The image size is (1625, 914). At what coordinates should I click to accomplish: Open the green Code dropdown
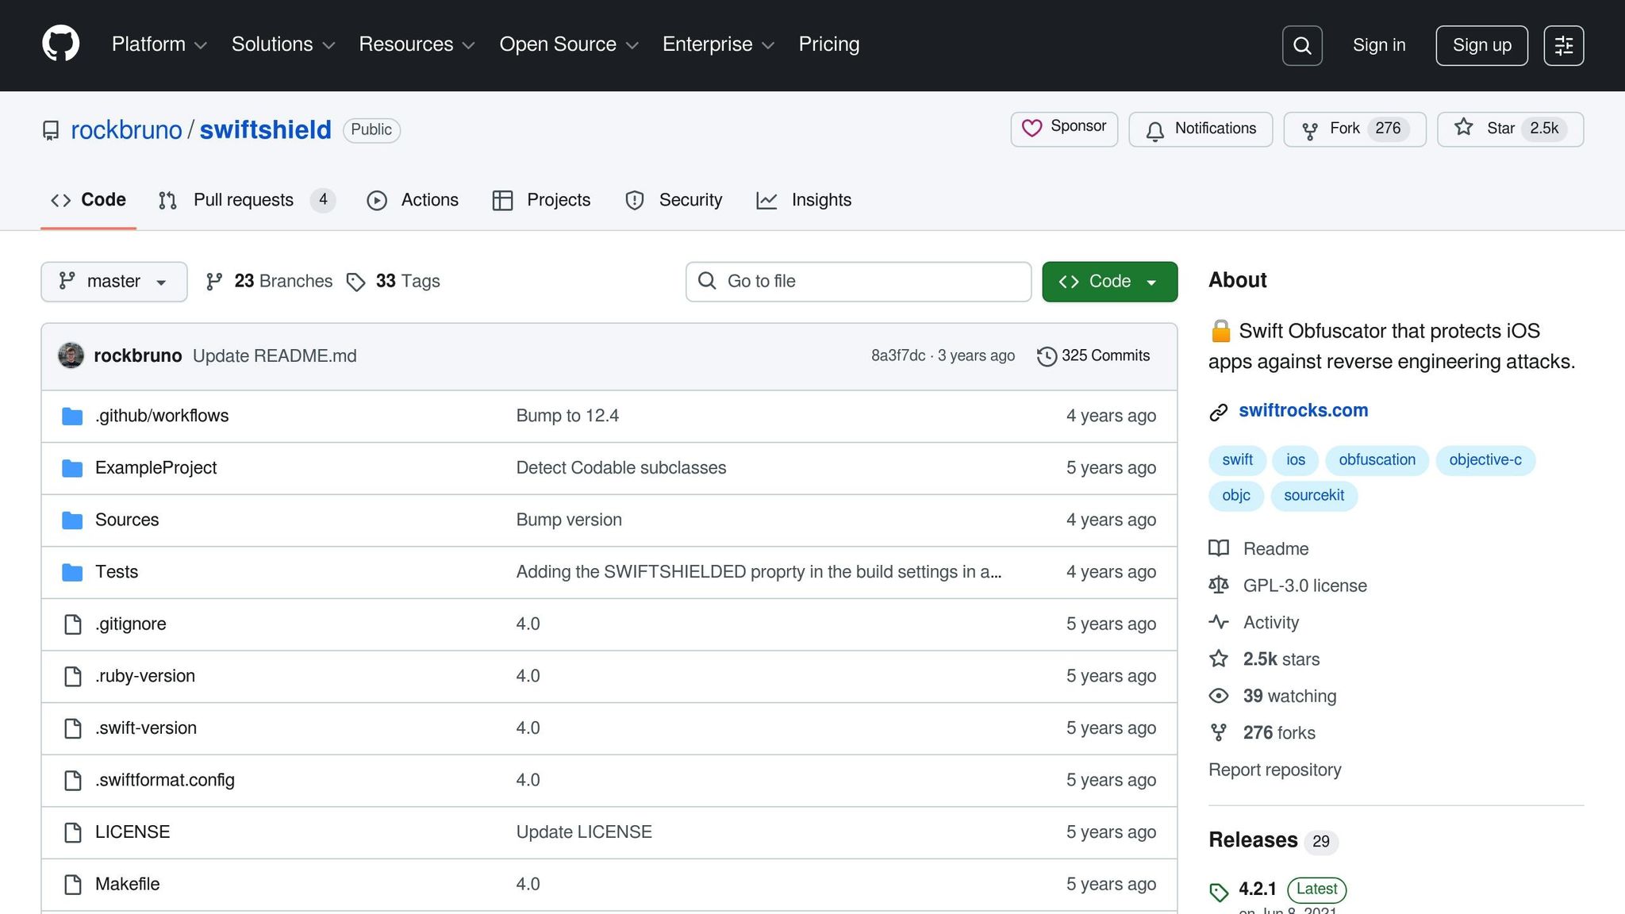[1108, 282]
